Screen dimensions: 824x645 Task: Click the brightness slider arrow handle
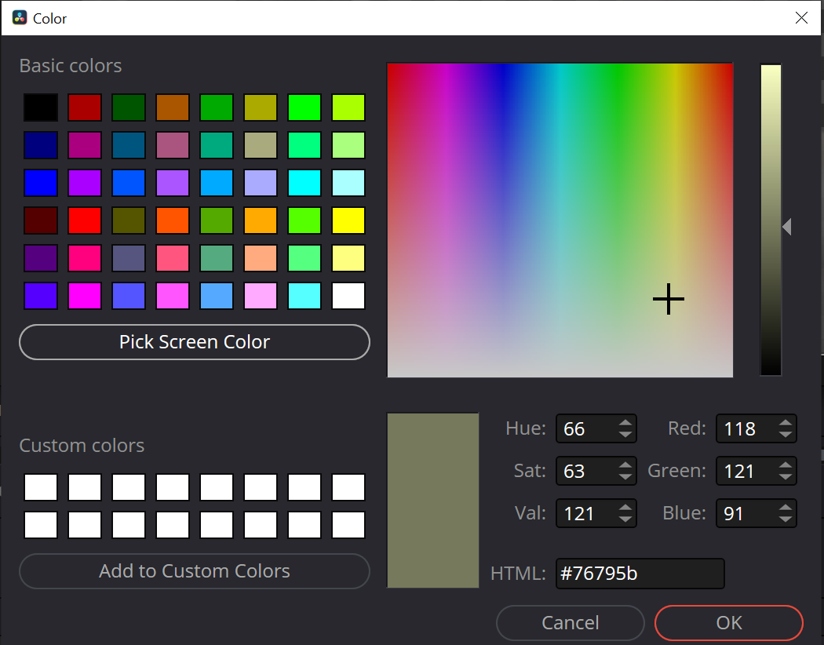click(786, 228)
